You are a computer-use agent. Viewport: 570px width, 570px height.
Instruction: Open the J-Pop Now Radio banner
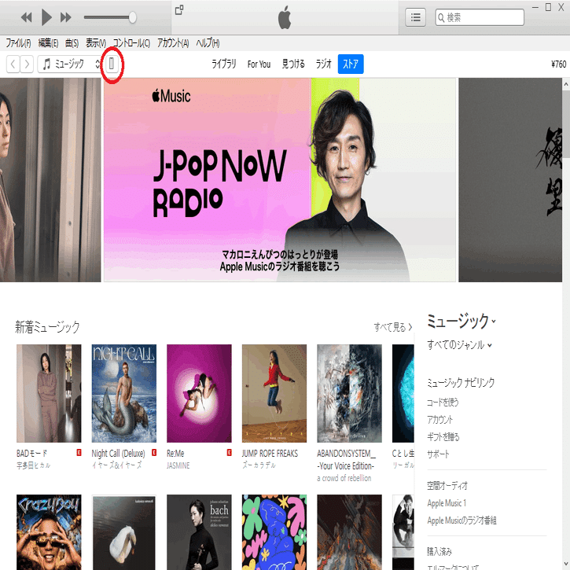pyautogui.click(x=280, y=180)
